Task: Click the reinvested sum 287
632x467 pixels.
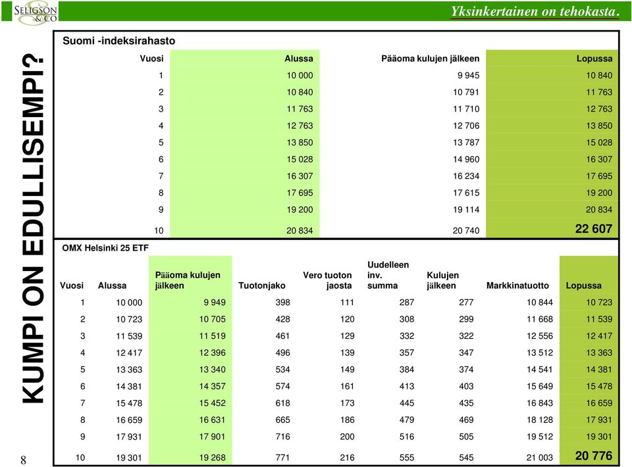Action: (407, 303)
